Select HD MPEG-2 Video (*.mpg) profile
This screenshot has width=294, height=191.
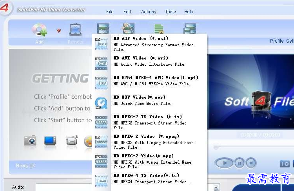point(150,161)
